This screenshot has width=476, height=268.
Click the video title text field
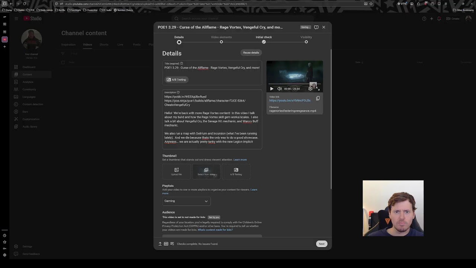[x=212, y=68]
